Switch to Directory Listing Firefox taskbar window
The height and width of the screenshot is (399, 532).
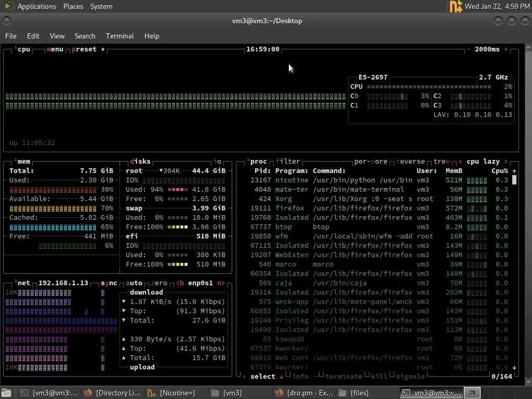tap(112, 393)
